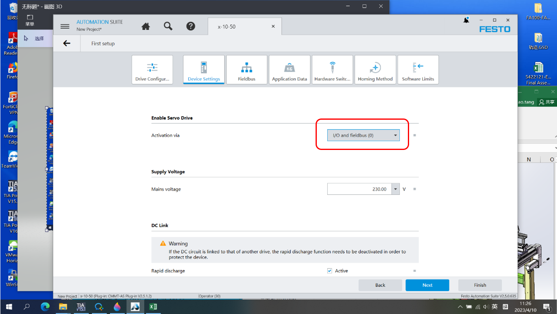Go back with the left arrow

click(67, 44)
